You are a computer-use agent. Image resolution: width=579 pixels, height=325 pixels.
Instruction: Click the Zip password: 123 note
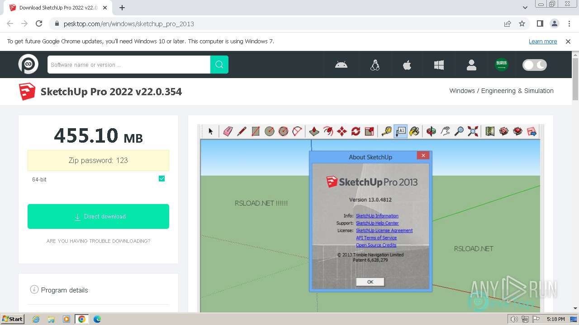(98, 160)
